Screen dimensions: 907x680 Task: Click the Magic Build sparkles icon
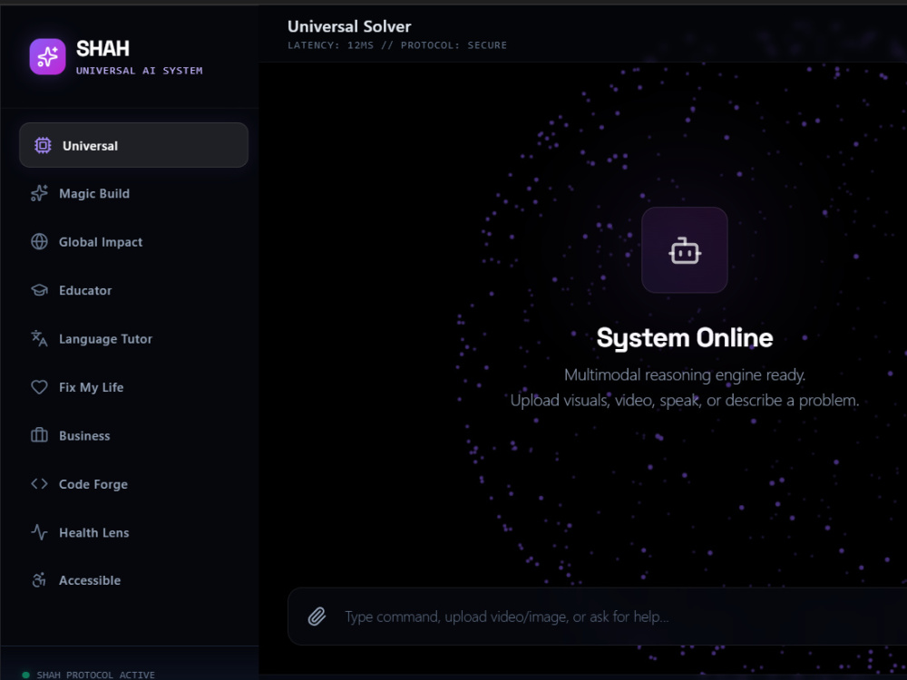pyautogui.click(x=39, y=193)
